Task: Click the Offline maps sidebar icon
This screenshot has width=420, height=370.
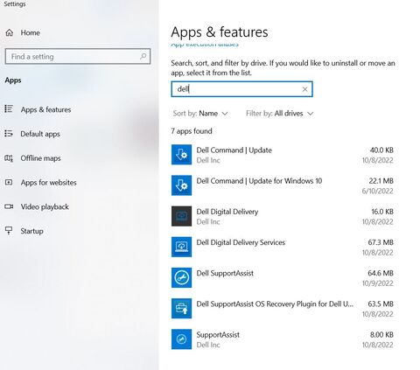Action: pyautogui.click(x=9, y=158)
